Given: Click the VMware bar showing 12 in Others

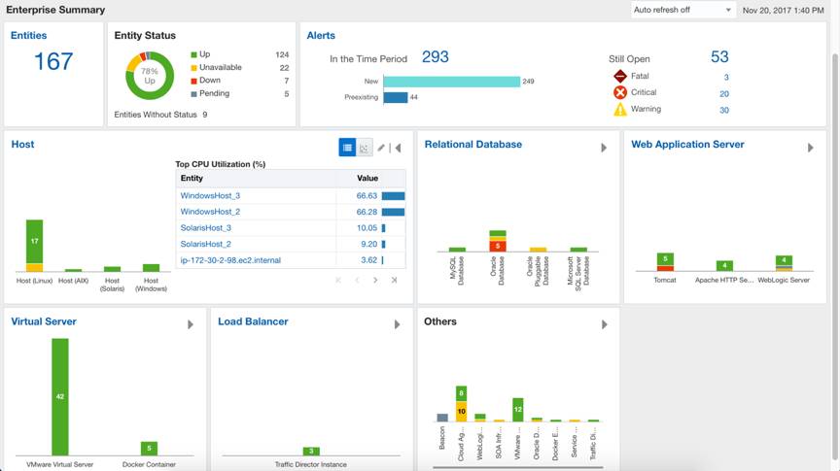Looking at the screenshot, I should (x=517, y=410).
